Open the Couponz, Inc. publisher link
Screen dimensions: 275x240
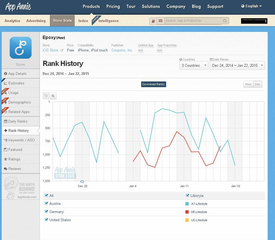pos(122,50)
